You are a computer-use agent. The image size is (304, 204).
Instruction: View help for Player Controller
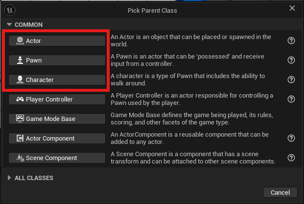click(291, 99)
